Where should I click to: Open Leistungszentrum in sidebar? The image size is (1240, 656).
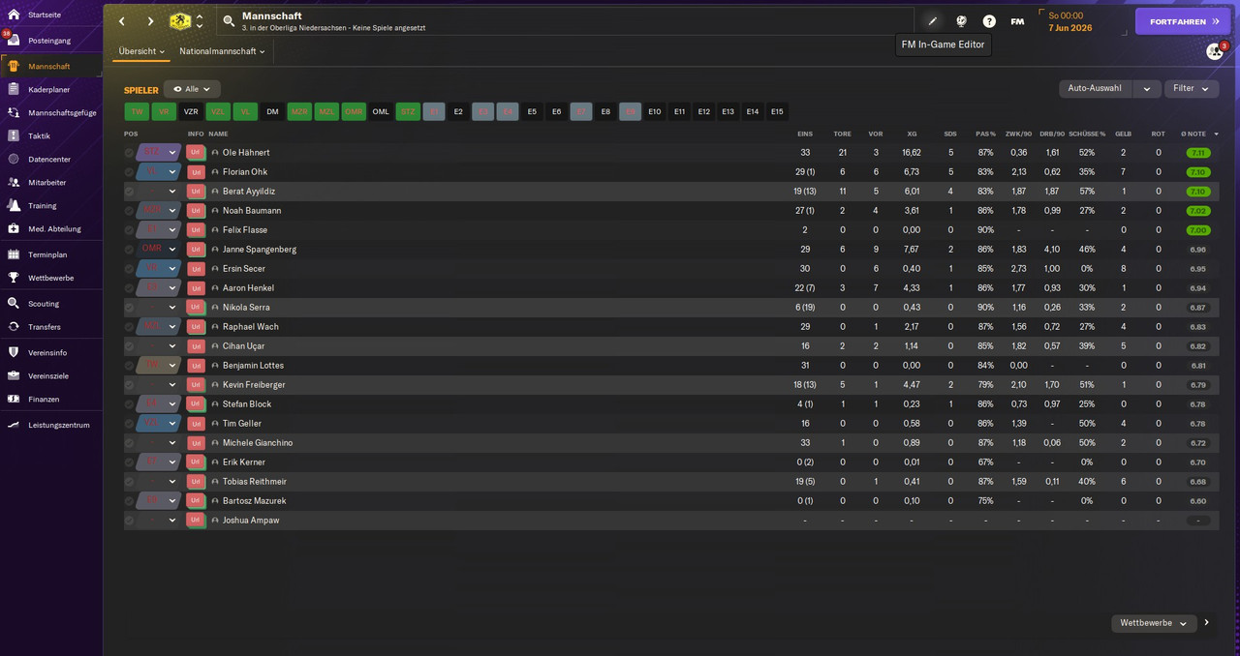(58, 425)
